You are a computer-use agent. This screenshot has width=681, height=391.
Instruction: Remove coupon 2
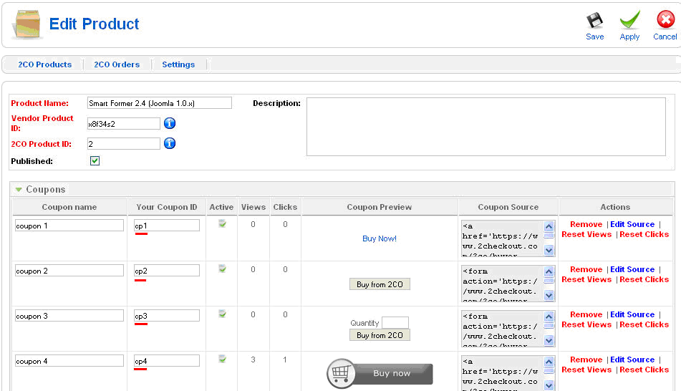point(586,269)
